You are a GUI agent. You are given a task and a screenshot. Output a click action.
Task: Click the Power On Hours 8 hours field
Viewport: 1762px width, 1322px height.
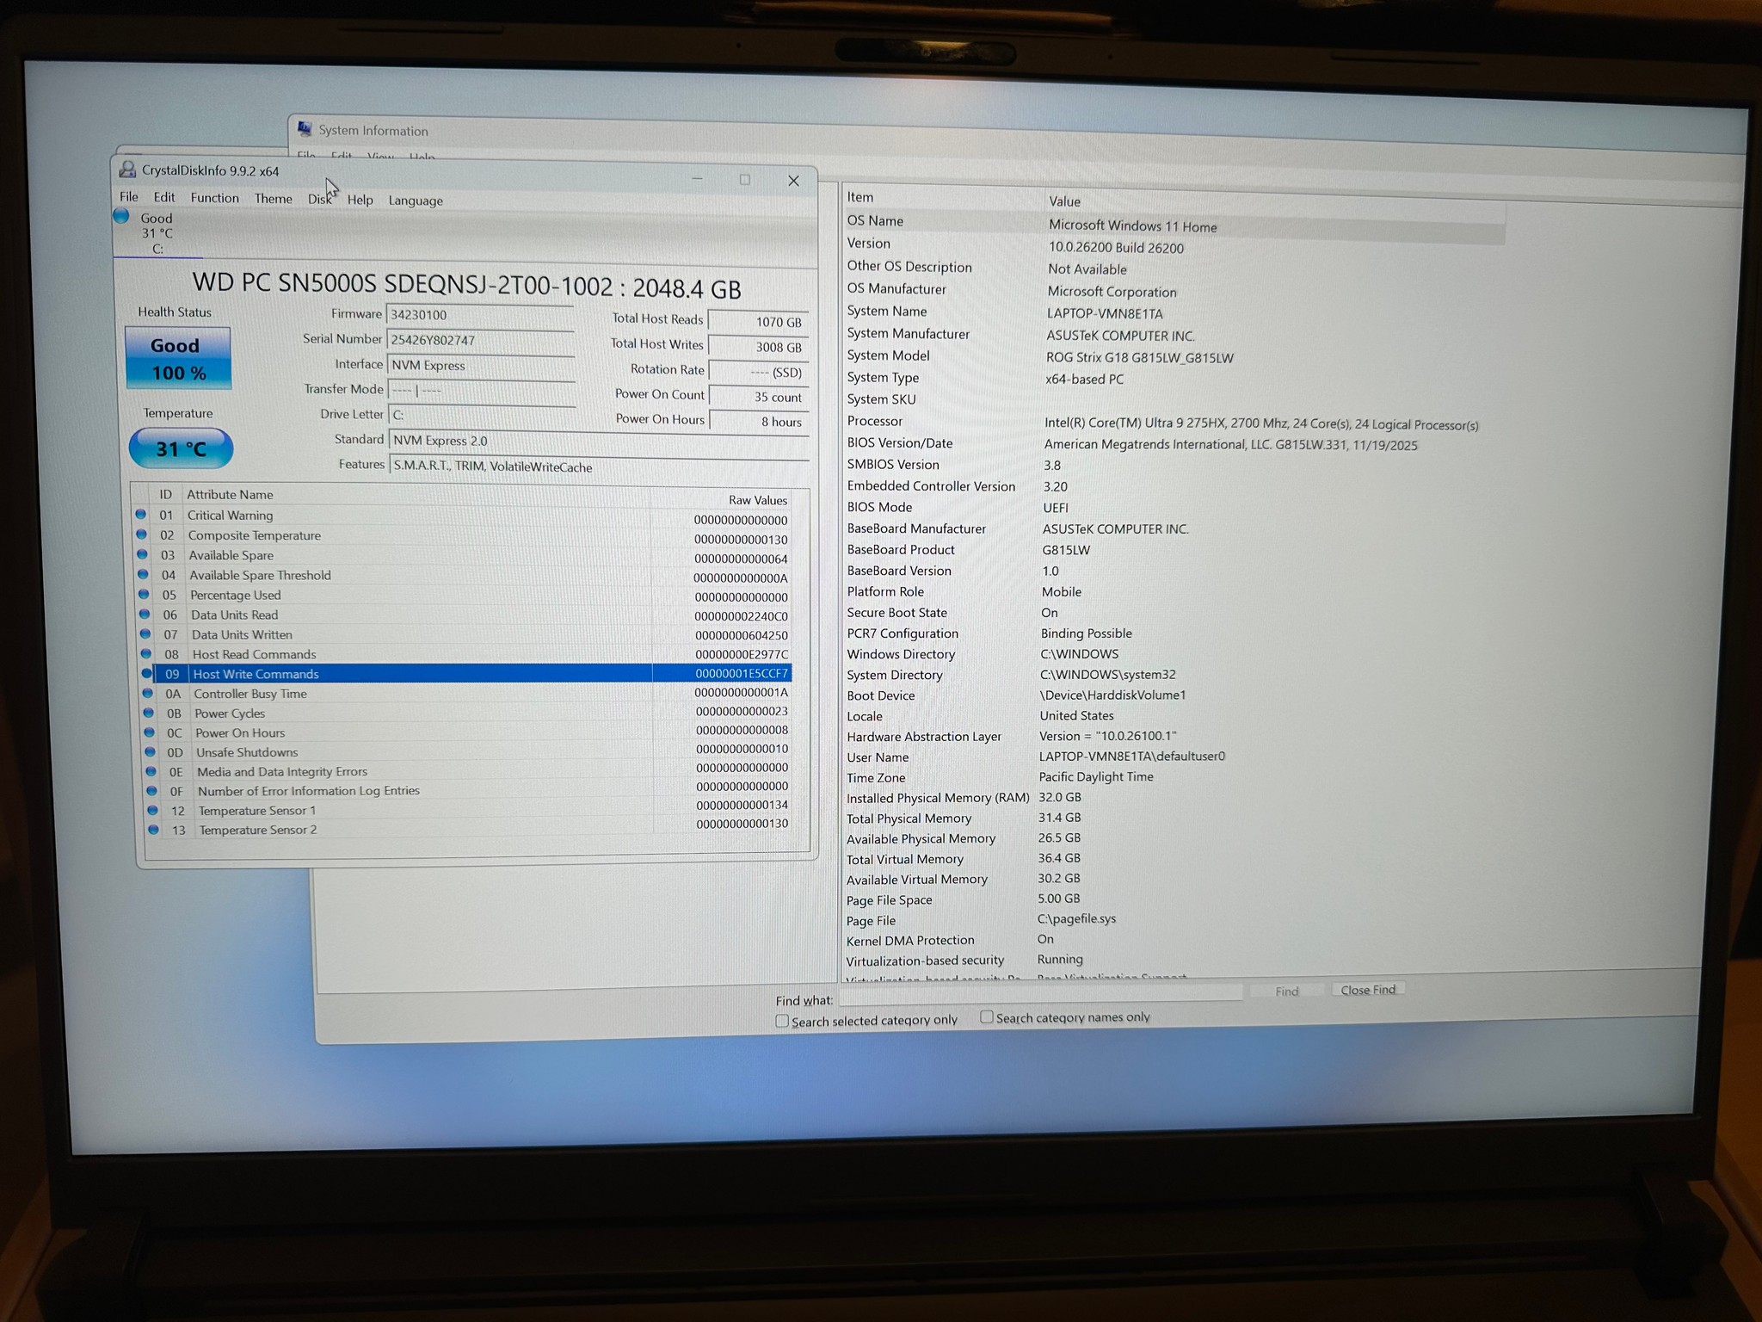758,422
